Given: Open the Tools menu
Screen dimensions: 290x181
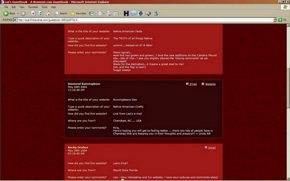Looking at the screenshot, I should 44,7.
